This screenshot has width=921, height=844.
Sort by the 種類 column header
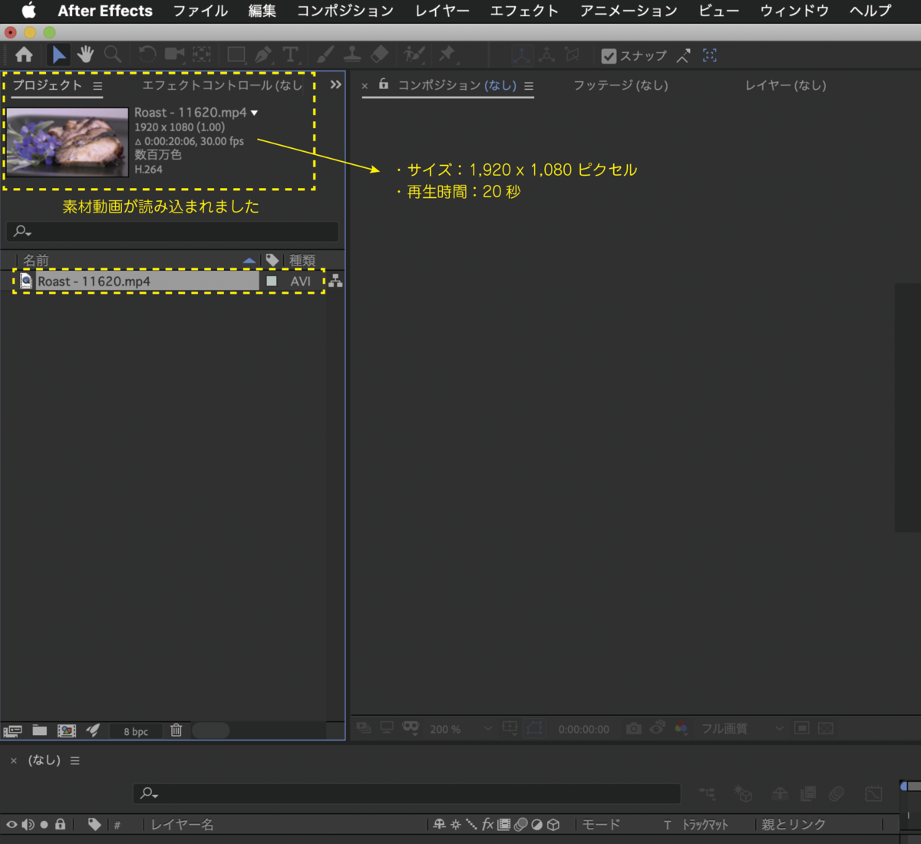(302, 261)
